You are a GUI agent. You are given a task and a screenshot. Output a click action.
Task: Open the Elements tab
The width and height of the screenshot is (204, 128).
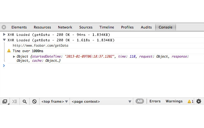(x=19, y=27)
